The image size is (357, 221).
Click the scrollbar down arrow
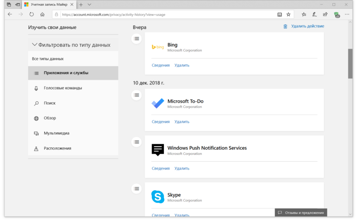tap(350, 214)
